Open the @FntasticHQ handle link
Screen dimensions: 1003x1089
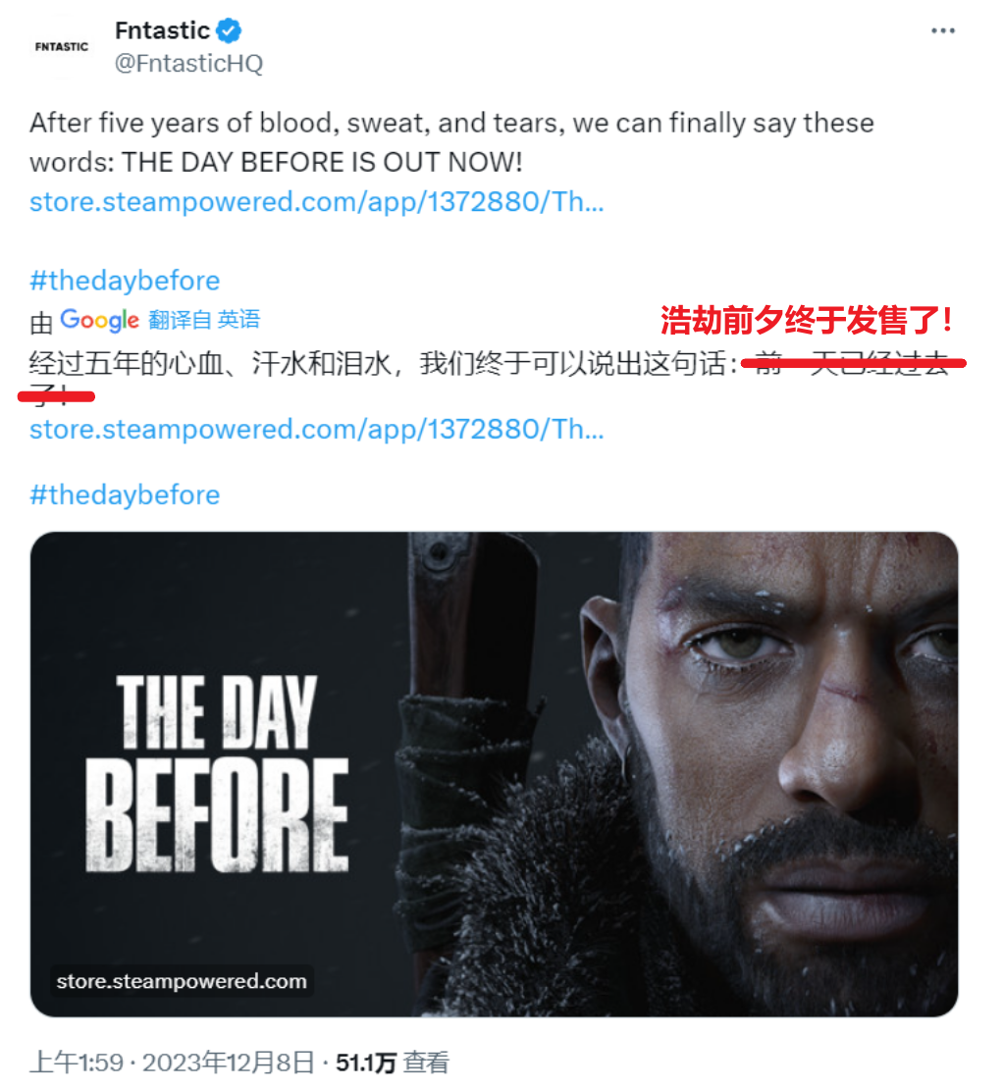click(188, 63)
